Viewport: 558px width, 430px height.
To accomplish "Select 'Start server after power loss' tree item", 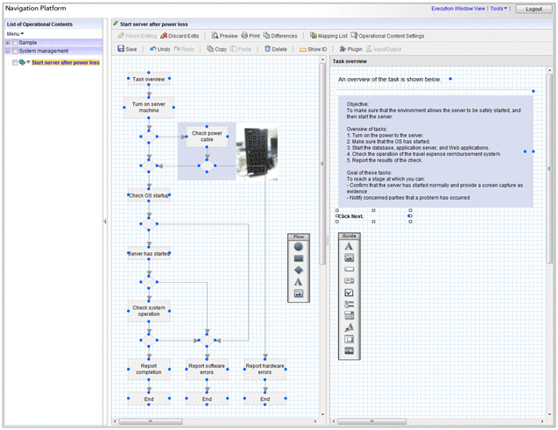I will pyautogui.click(x=66, y=62).
